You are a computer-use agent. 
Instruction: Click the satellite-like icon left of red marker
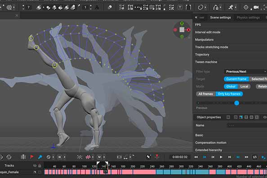coord(148,157)
